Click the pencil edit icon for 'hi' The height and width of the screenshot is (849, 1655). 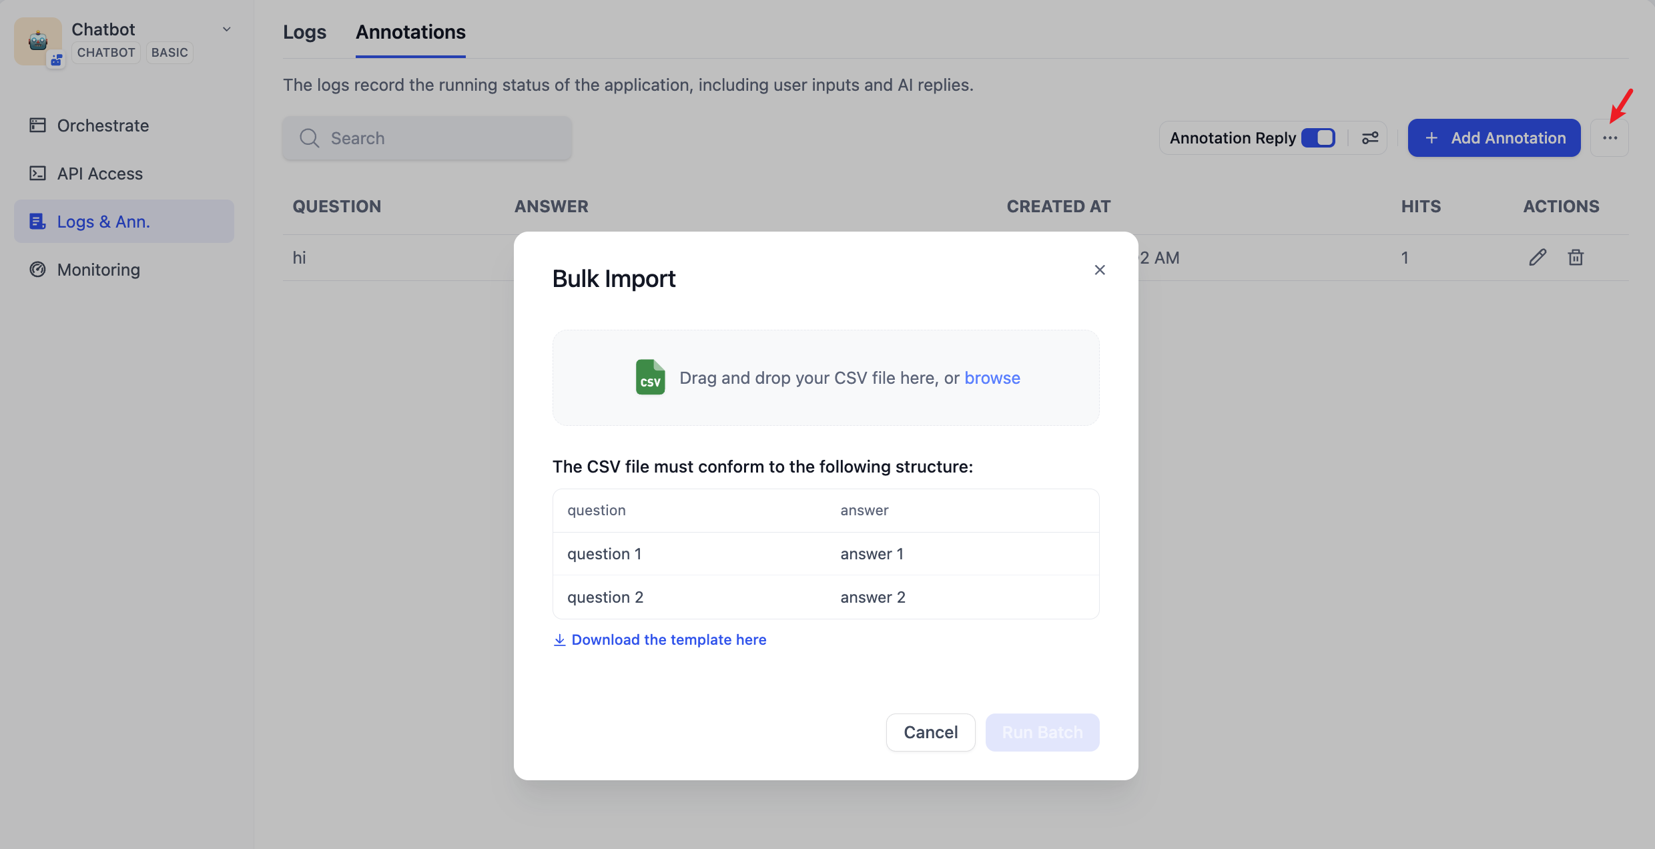(x=1538, y=258)
